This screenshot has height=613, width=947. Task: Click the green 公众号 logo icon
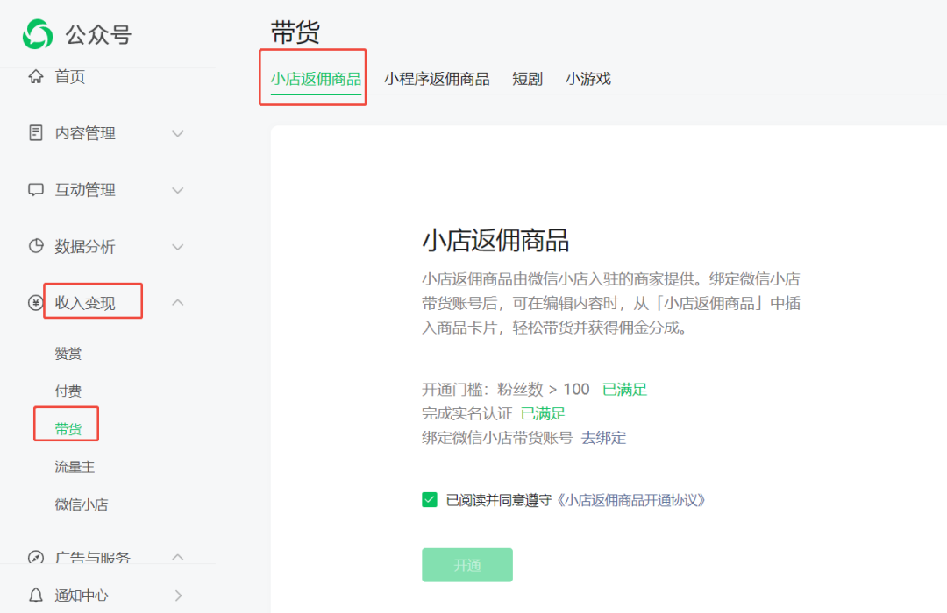(x=38, y=34)
